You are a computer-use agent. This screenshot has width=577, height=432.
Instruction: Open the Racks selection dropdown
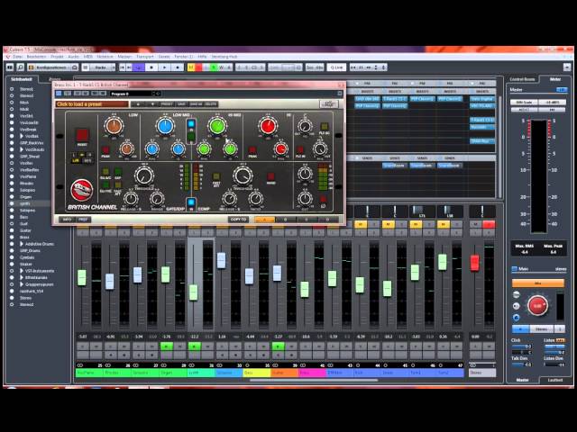[x=98, y=67]
